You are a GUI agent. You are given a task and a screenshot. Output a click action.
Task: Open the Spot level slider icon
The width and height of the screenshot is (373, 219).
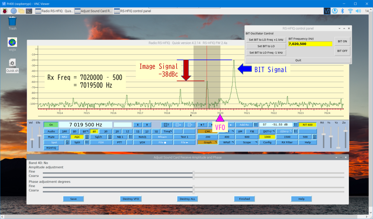pos(67,142)
